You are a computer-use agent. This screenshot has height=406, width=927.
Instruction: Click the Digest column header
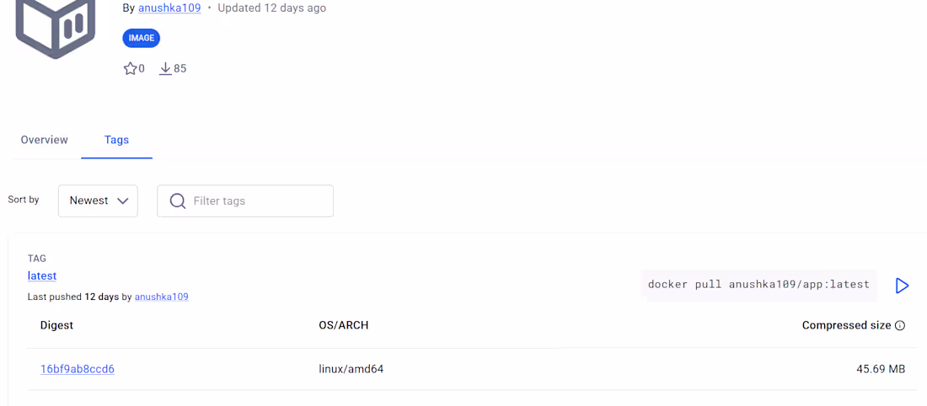tap(56, 325)
